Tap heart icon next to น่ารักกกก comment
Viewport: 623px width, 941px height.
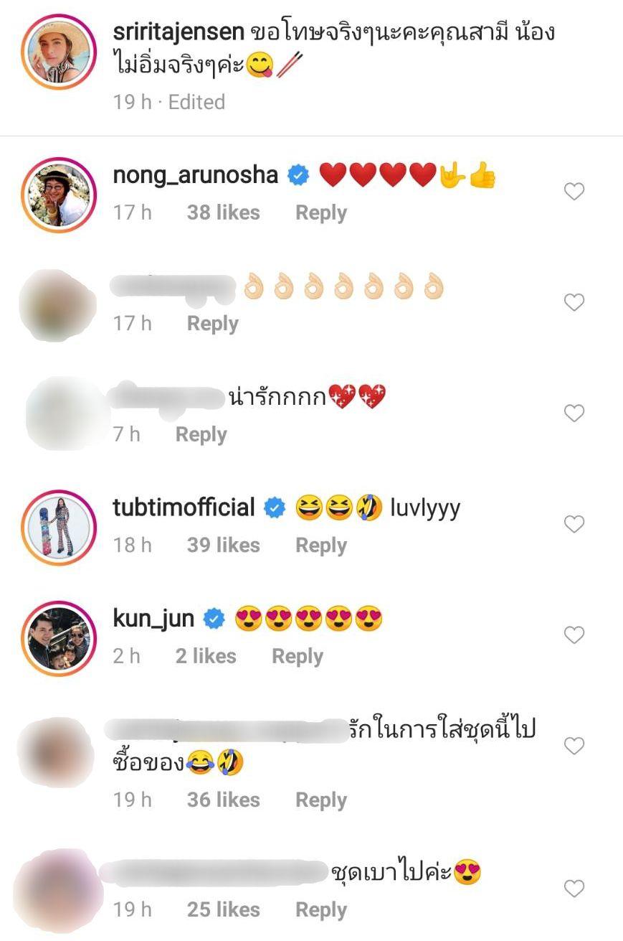click(574, 413)
